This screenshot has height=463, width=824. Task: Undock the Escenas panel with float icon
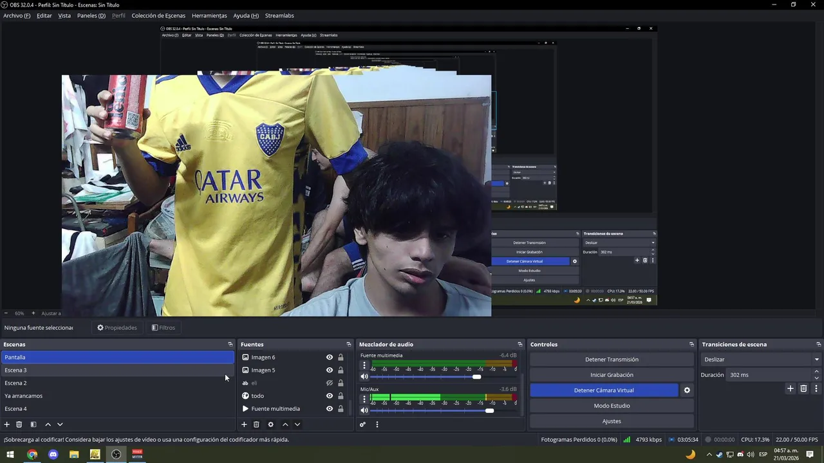[230, 345]
